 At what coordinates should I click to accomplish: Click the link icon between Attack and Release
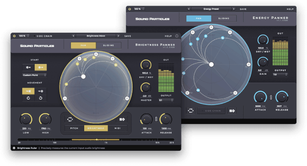pos(155,119)
